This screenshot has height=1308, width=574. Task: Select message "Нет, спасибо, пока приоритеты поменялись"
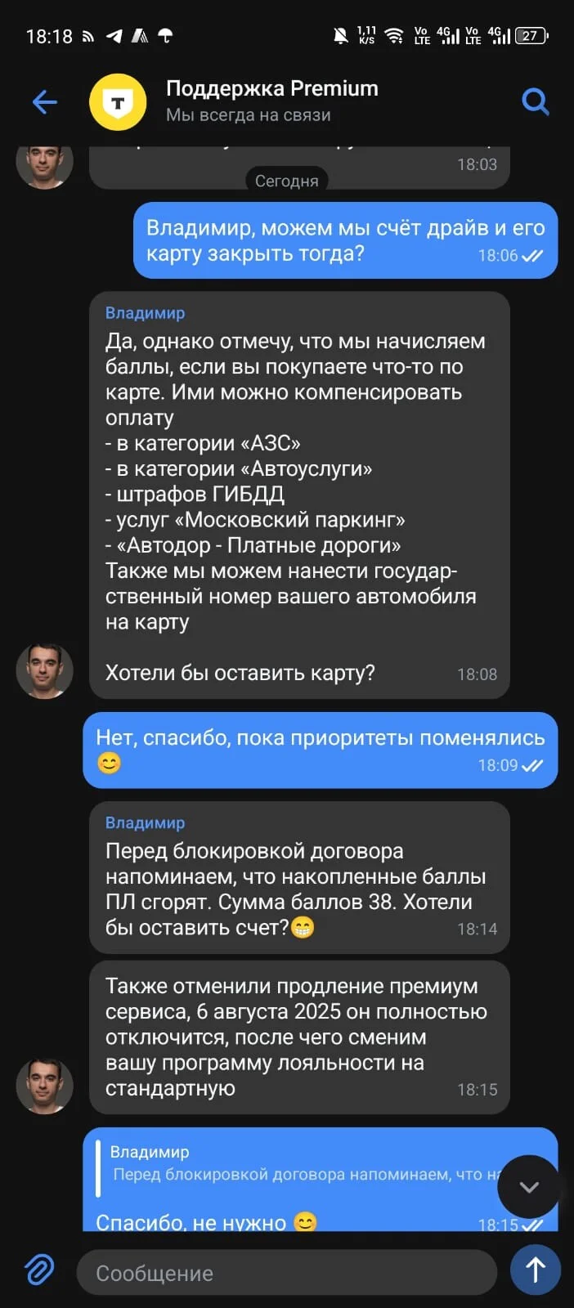[320, 750]
